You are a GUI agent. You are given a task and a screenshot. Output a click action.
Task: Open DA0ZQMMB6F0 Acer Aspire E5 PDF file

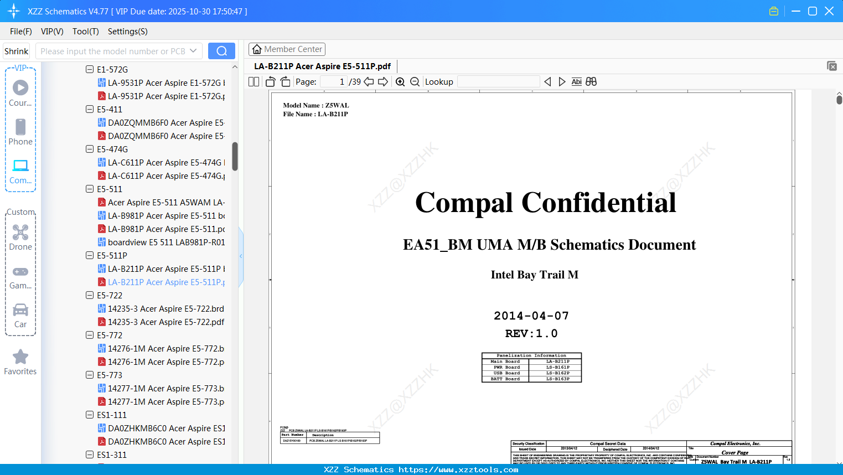click(x=161, y=136)
